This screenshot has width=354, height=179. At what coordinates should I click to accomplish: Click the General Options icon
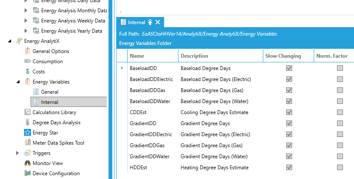pos(28,51)
